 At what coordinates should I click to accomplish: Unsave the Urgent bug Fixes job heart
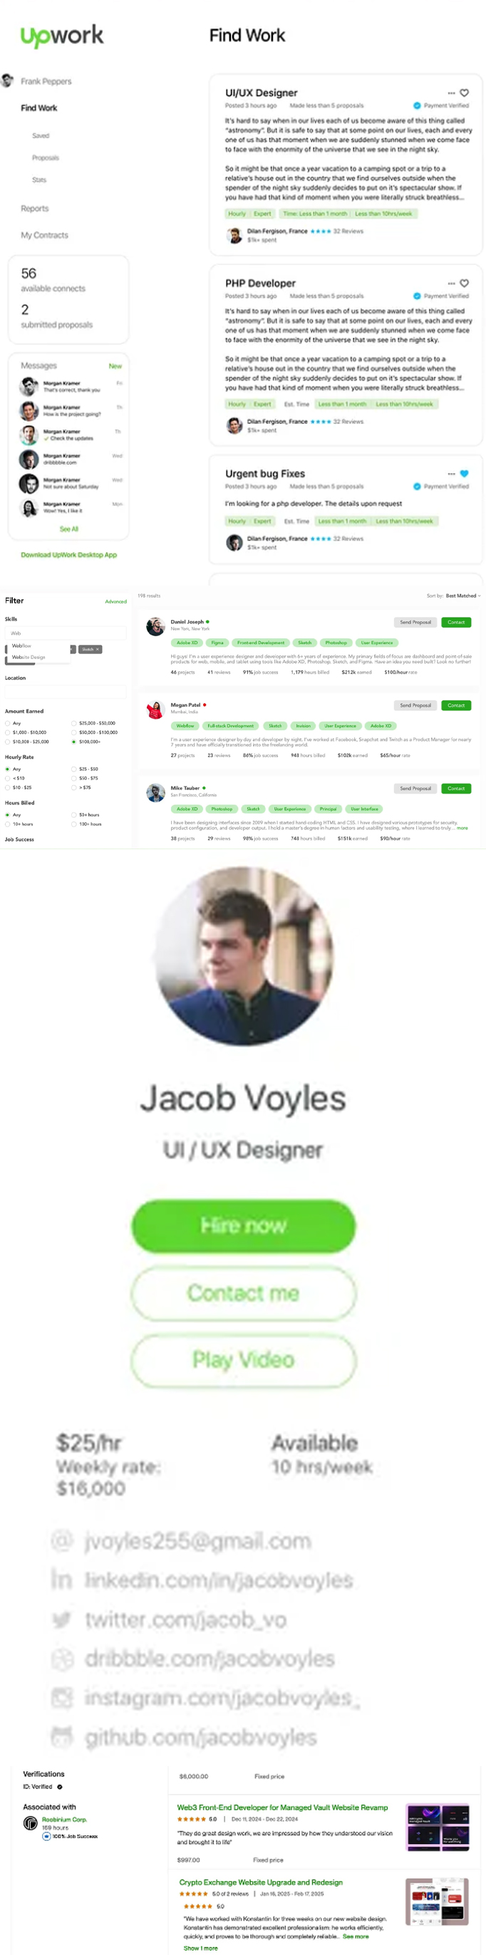click(464, 474)
